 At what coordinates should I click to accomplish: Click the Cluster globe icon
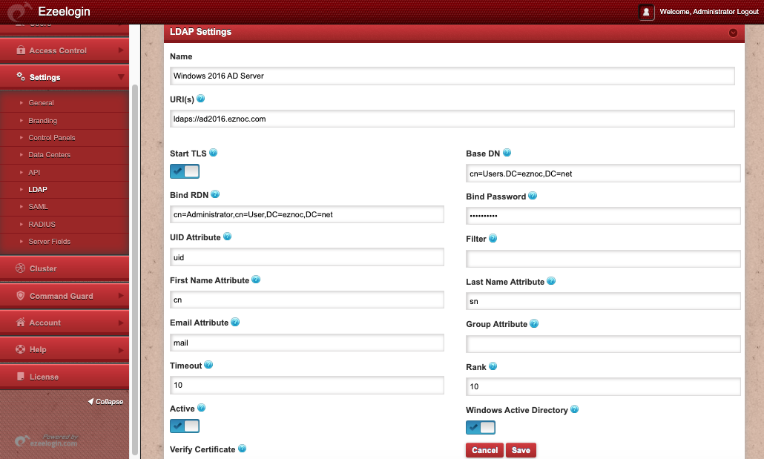coord(21,268)
